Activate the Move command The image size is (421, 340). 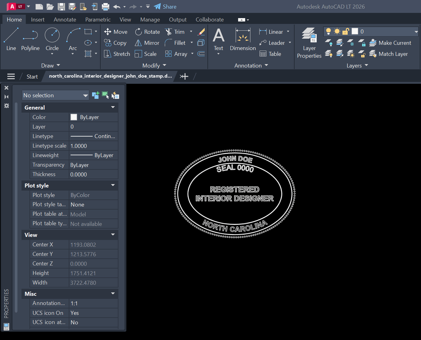tap(116, 32)
